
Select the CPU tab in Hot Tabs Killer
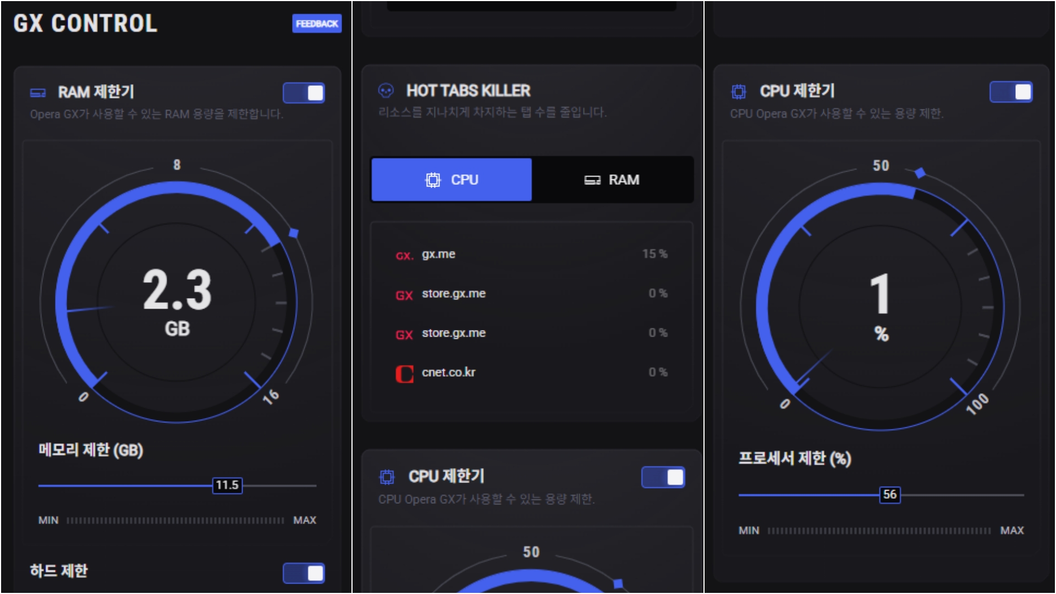pyautogui.click(x=452, y=180)
